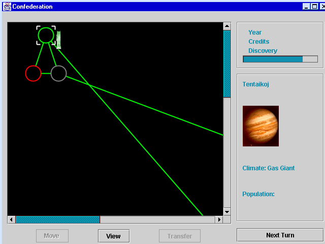
Task: Click the horizontal scrollbar thumb
Action: pyautogui.click(x=57, y=220)
